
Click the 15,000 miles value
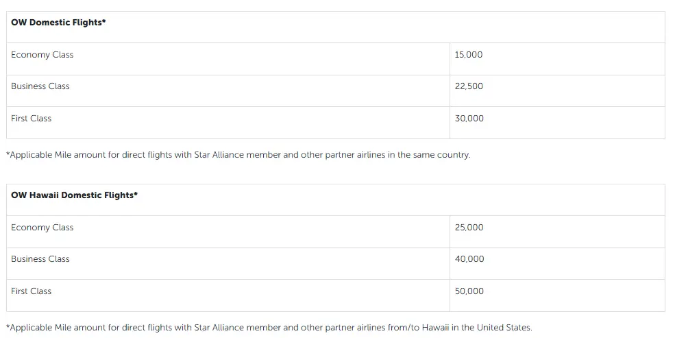click(468, 55)
